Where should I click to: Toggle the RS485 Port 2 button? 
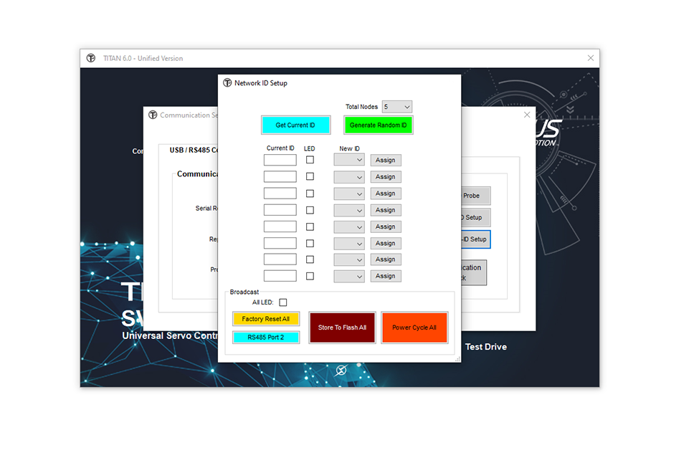pyautogui.click(x=265, y=337)
